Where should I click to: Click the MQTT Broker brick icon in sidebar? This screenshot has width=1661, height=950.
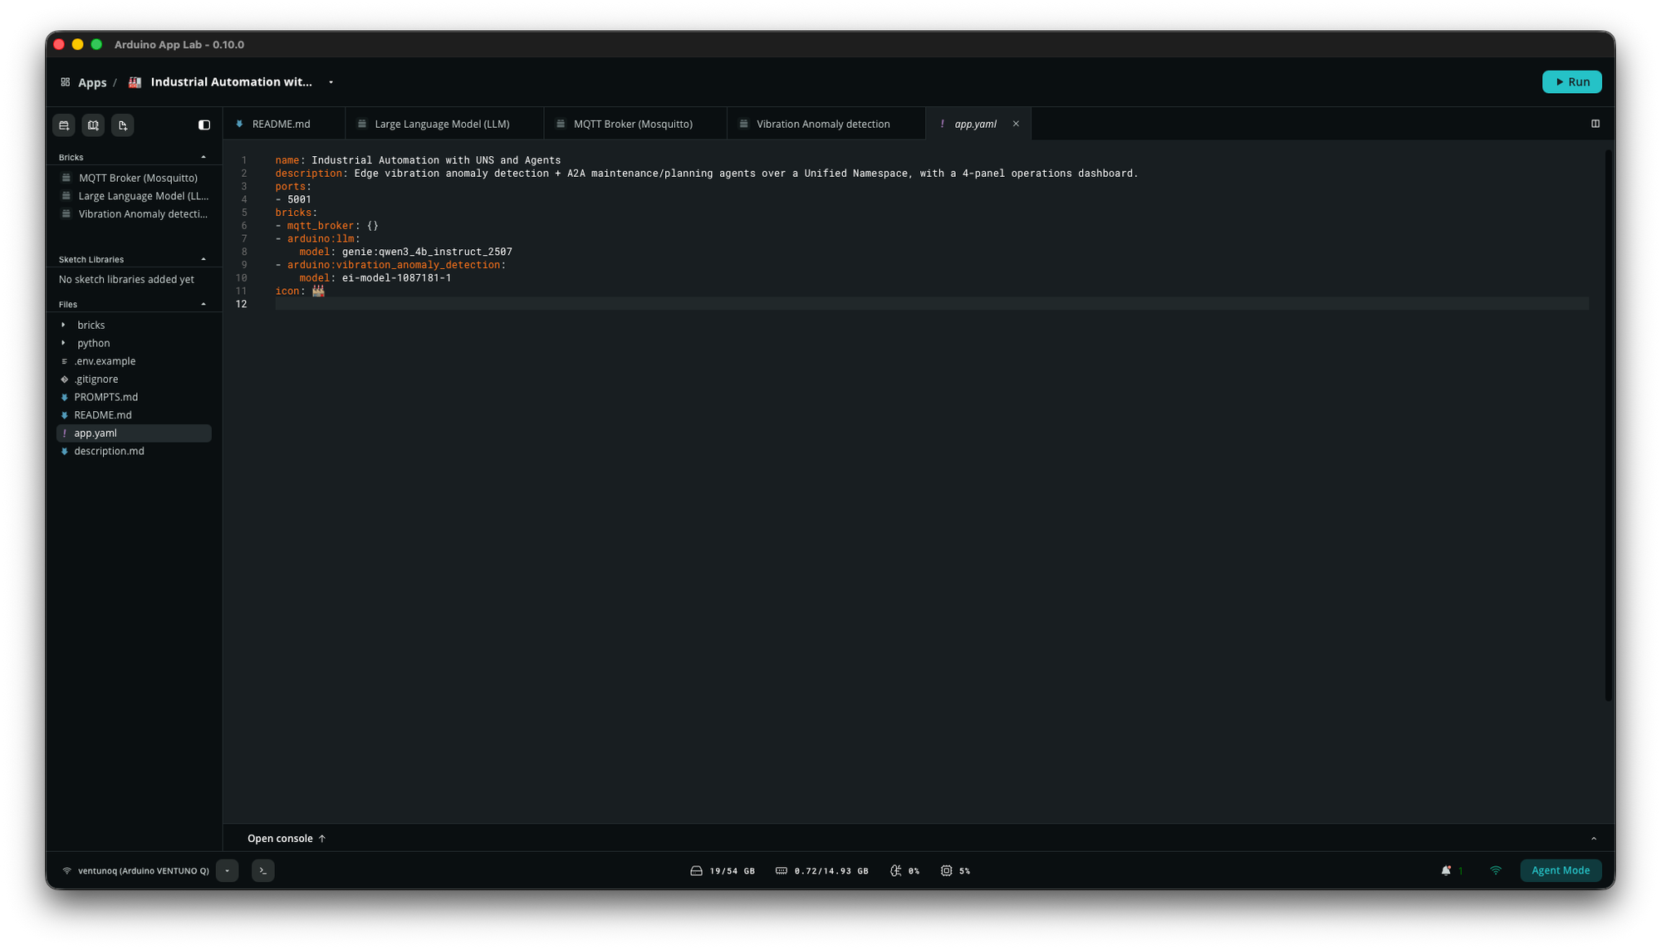click(66, 178)
